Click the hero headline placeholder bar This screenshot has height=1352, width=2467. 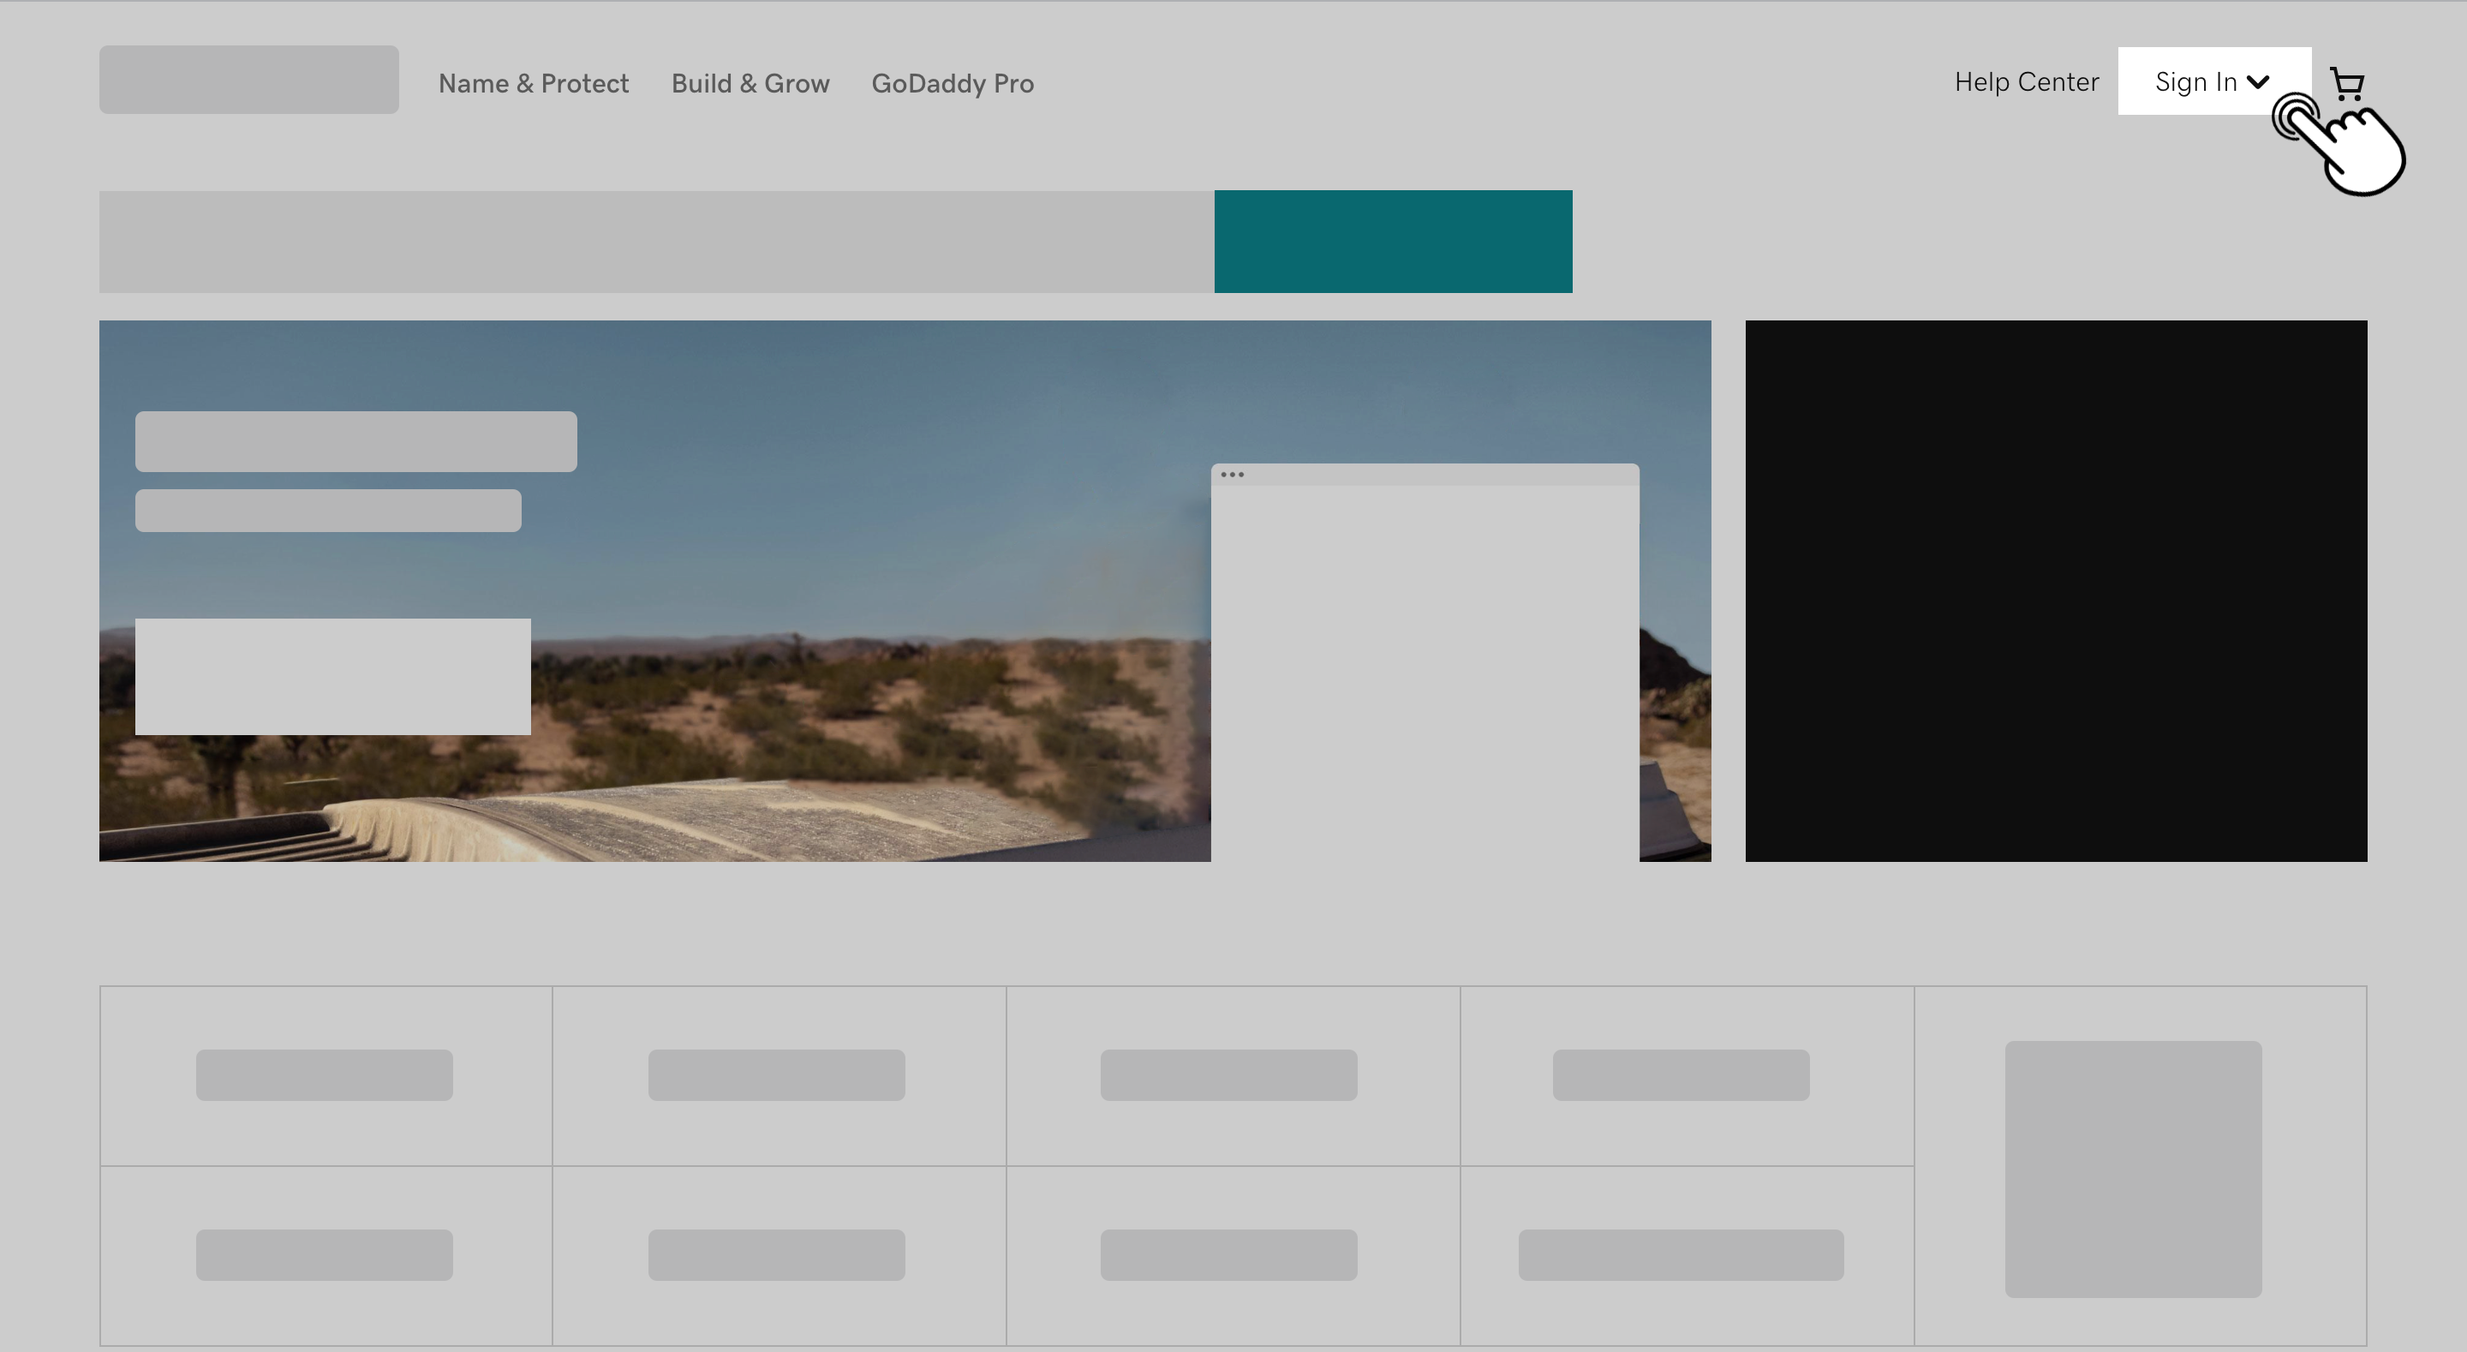(355, 442)
